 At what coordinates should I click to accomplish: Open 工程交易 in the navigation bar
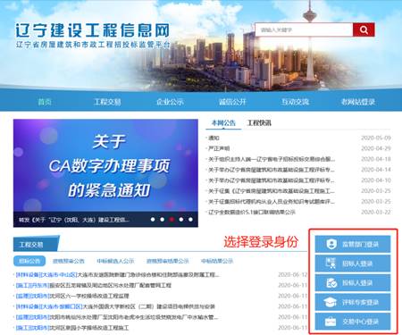(x=107, y=102)
